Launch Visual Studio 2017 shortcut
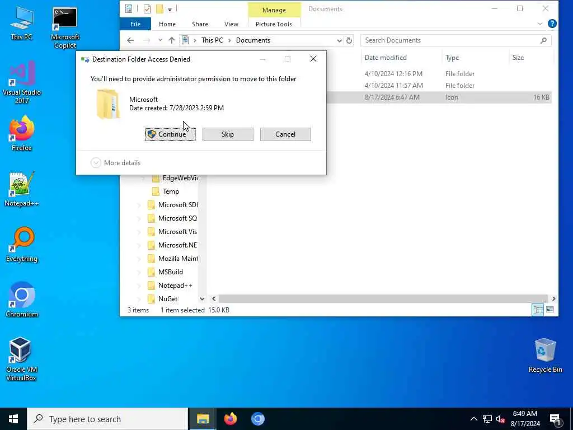Image resolution: width=573 pixels, height=430 pixels. tap(22, 82)
